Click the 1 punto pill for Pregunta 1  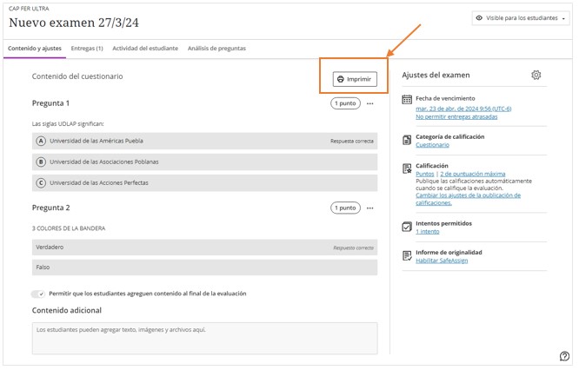(345, 103)
